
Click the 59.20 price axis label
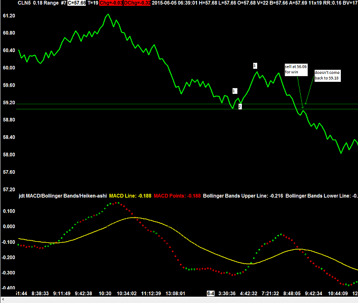pos(9,103)
